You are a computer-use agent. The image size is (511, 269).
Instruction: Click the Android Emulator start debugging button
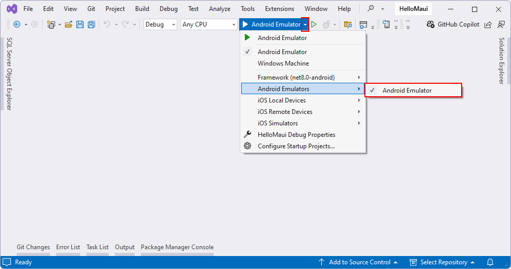pos(271,24)
